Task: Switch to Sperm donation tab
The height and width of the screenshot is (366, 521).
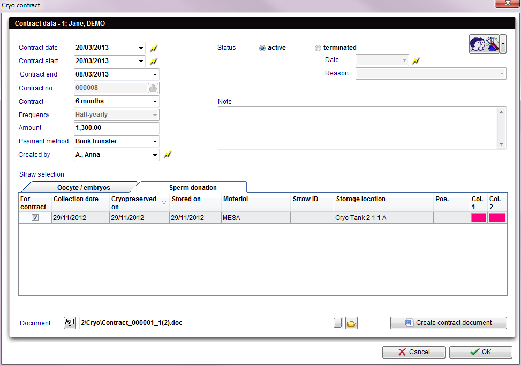Action: click(193, 188)
